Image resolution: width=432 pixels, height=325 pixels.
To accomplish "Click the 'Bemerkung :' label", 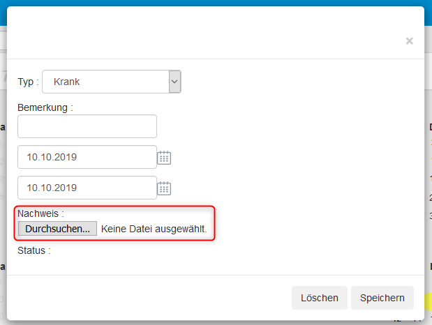I will point(45,107).
